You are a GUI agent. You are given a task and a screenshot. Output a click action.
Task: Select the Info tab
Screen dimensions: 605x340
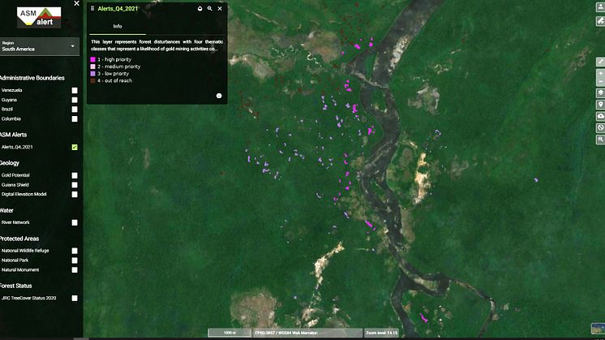[118, 26]
